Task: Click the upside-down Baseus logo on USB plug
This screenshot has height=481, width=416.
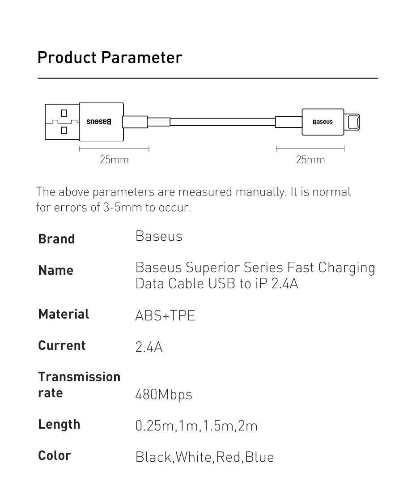Action: tap(101, 122)
